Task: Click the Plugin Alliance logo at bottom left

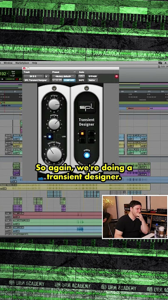Action: pos(41,179)
